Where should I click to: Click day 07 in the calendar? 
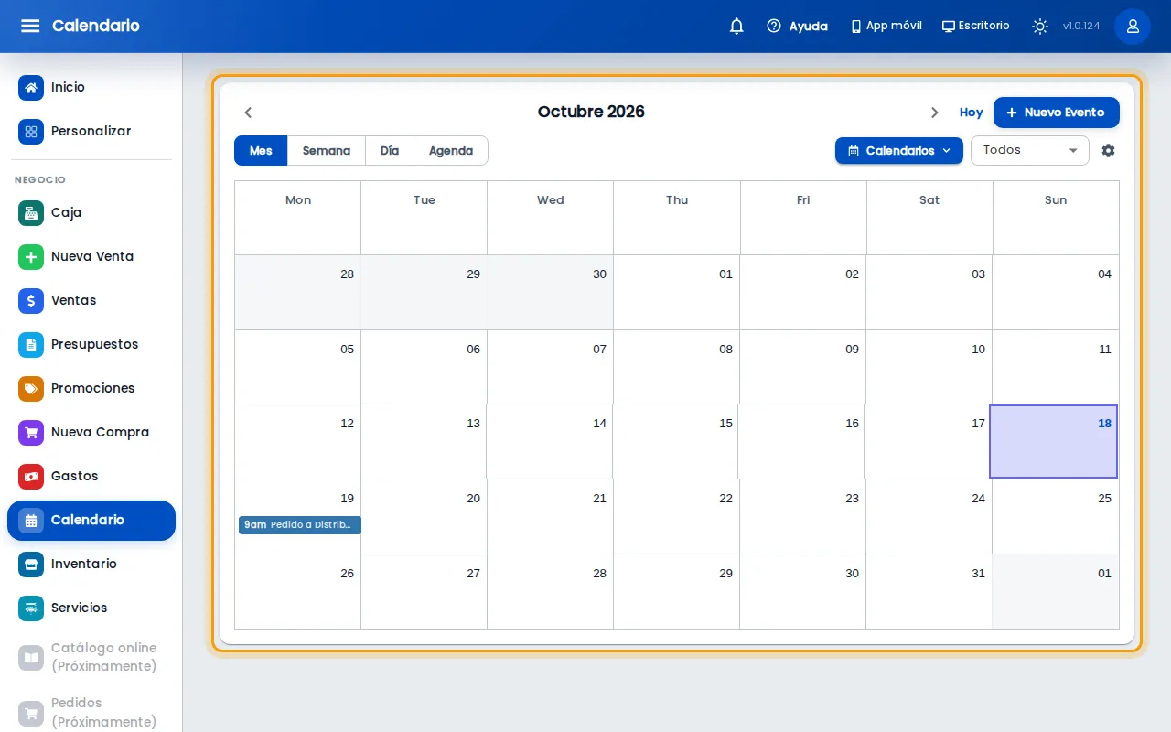pyautogui.click(x=550, y=367)
